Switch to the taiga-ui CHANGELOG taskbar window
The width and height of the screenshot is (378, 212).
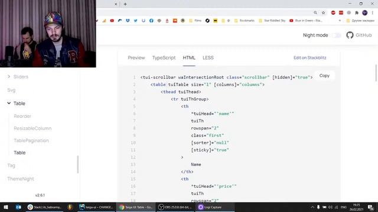coord(96,207)
